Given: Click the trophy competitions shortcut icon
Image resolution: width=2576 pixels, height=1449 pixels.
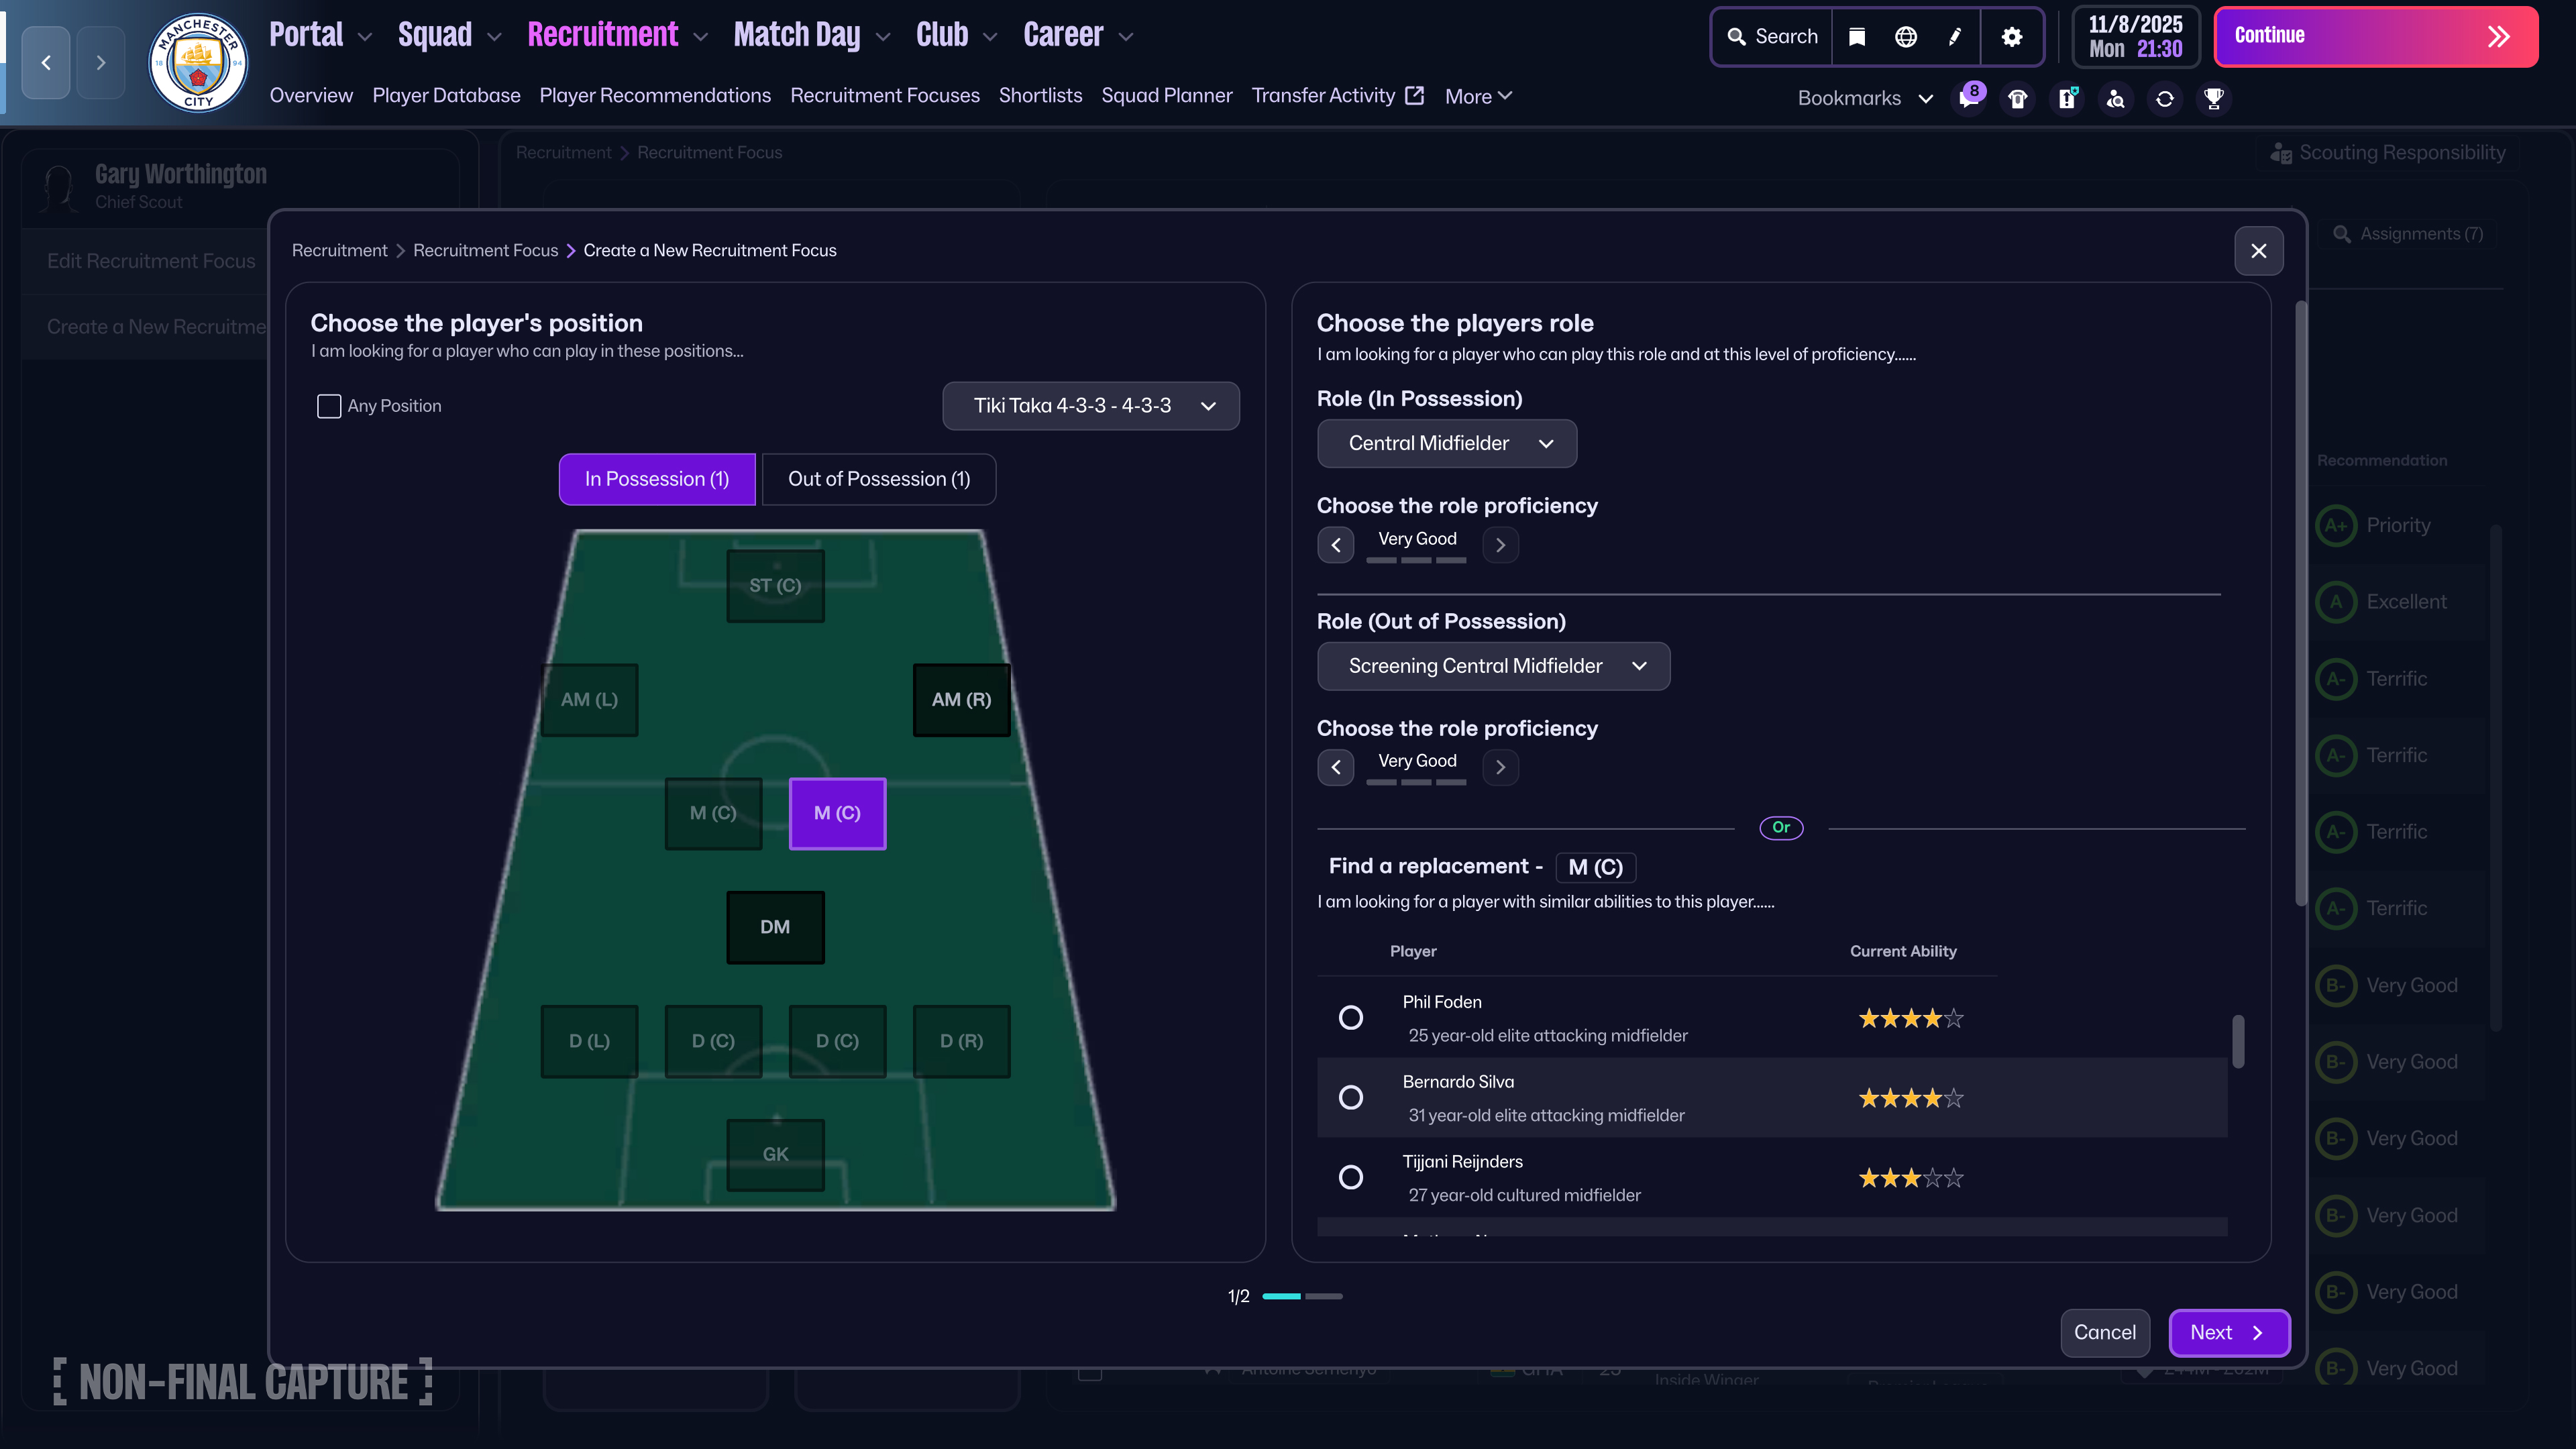Looking at the screenshot, I should point(2214,98).
